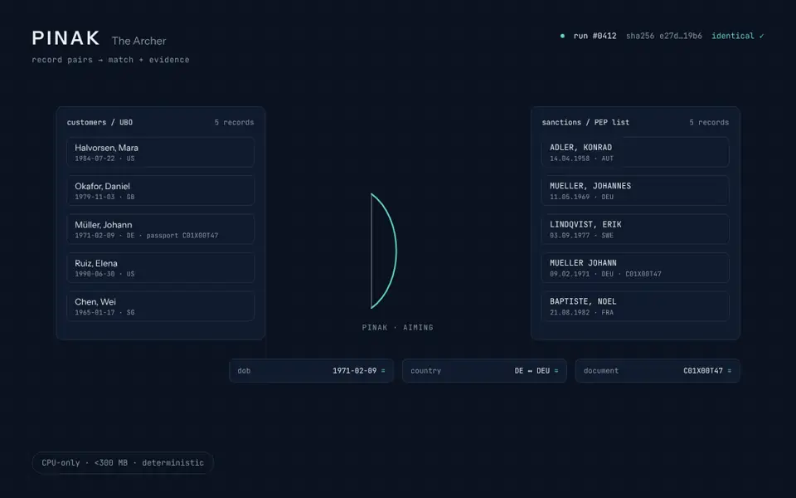Click the PINAK logo title
The width and height of the screenshot is (796, 498).
(x=66, y=39)
